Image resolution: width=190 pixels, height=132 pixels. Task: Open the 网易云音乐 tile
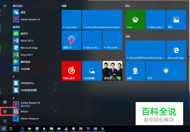pyautogui.click(x=71, y=71)
